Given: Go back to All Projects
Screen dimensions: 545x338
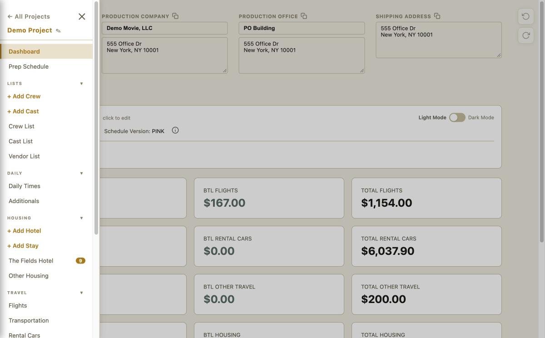Looking at the screenshot, I should 29,16.
